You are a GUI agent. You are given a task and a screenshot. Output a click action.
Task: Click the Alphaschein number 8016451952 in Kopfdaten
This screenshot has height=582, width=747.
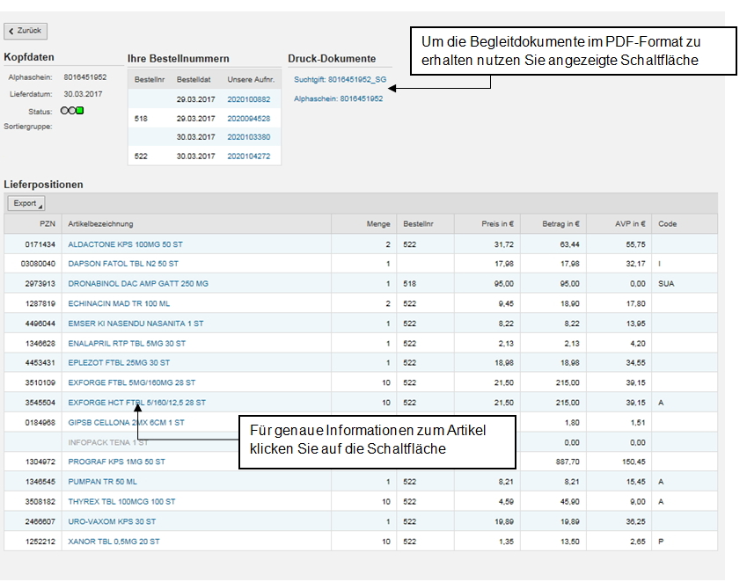point(85,77)
